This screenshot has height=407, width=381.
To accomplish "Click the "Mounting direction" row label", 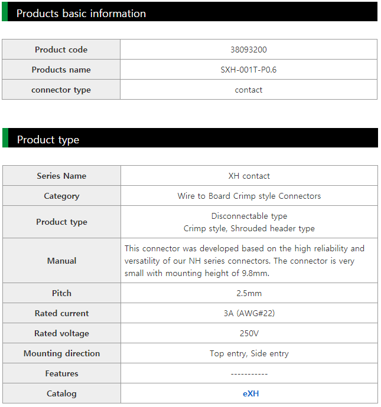I will (x=61, y=353).
